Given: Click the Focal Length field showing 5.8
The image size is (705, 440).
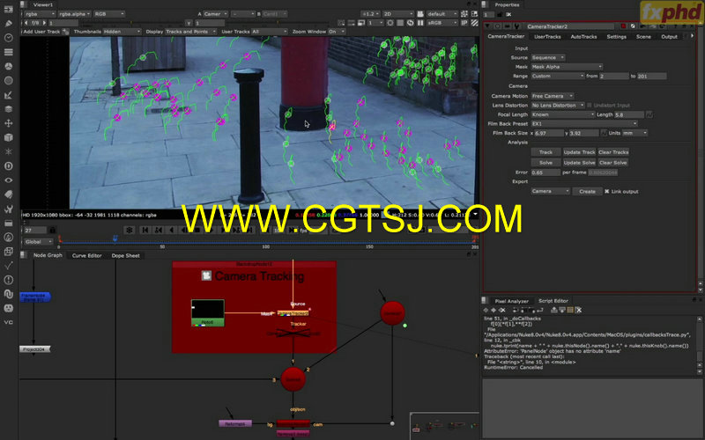Looking at the screenshot, I should coord(629,114).
